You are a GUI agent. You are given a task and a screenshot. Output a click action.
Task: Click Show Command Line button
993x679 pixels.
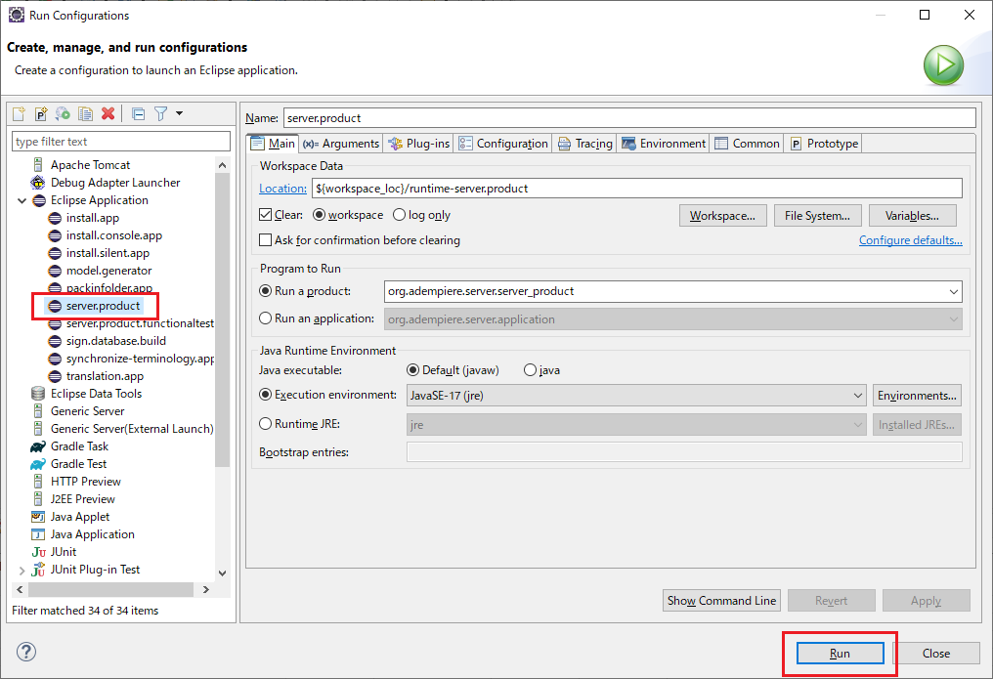(721, 601)
